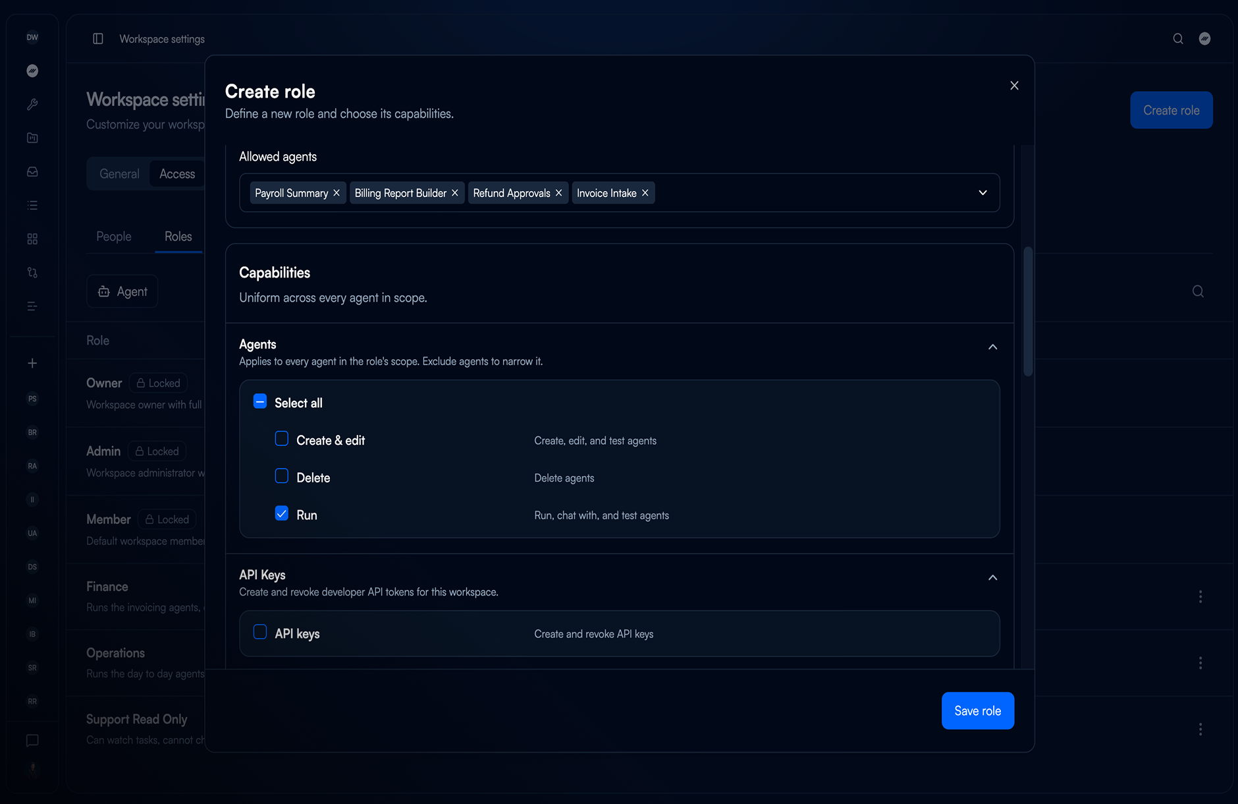Switch to the Access settings tab
Image resolution: width=1238 pixels, height=804 pixels.
pyautogui.click(x=177, y=174)
